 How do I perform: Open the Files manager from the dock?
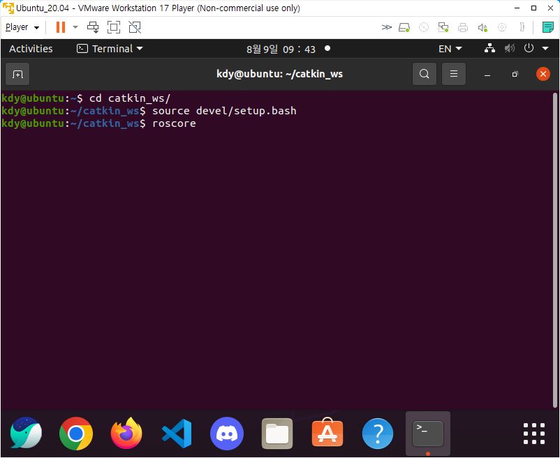[x=277, y=434]
